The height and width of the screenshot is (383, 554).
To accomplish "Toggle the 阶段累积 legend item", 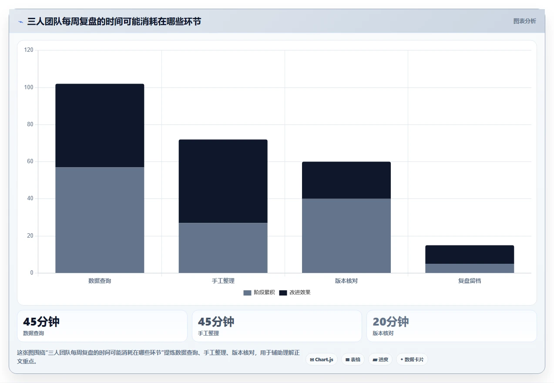I will [x=259, y=292].
